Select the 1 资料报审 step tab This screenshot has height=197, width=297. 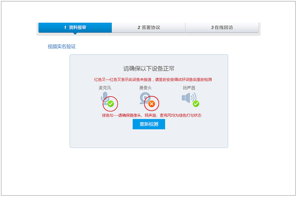coord(75,28)
